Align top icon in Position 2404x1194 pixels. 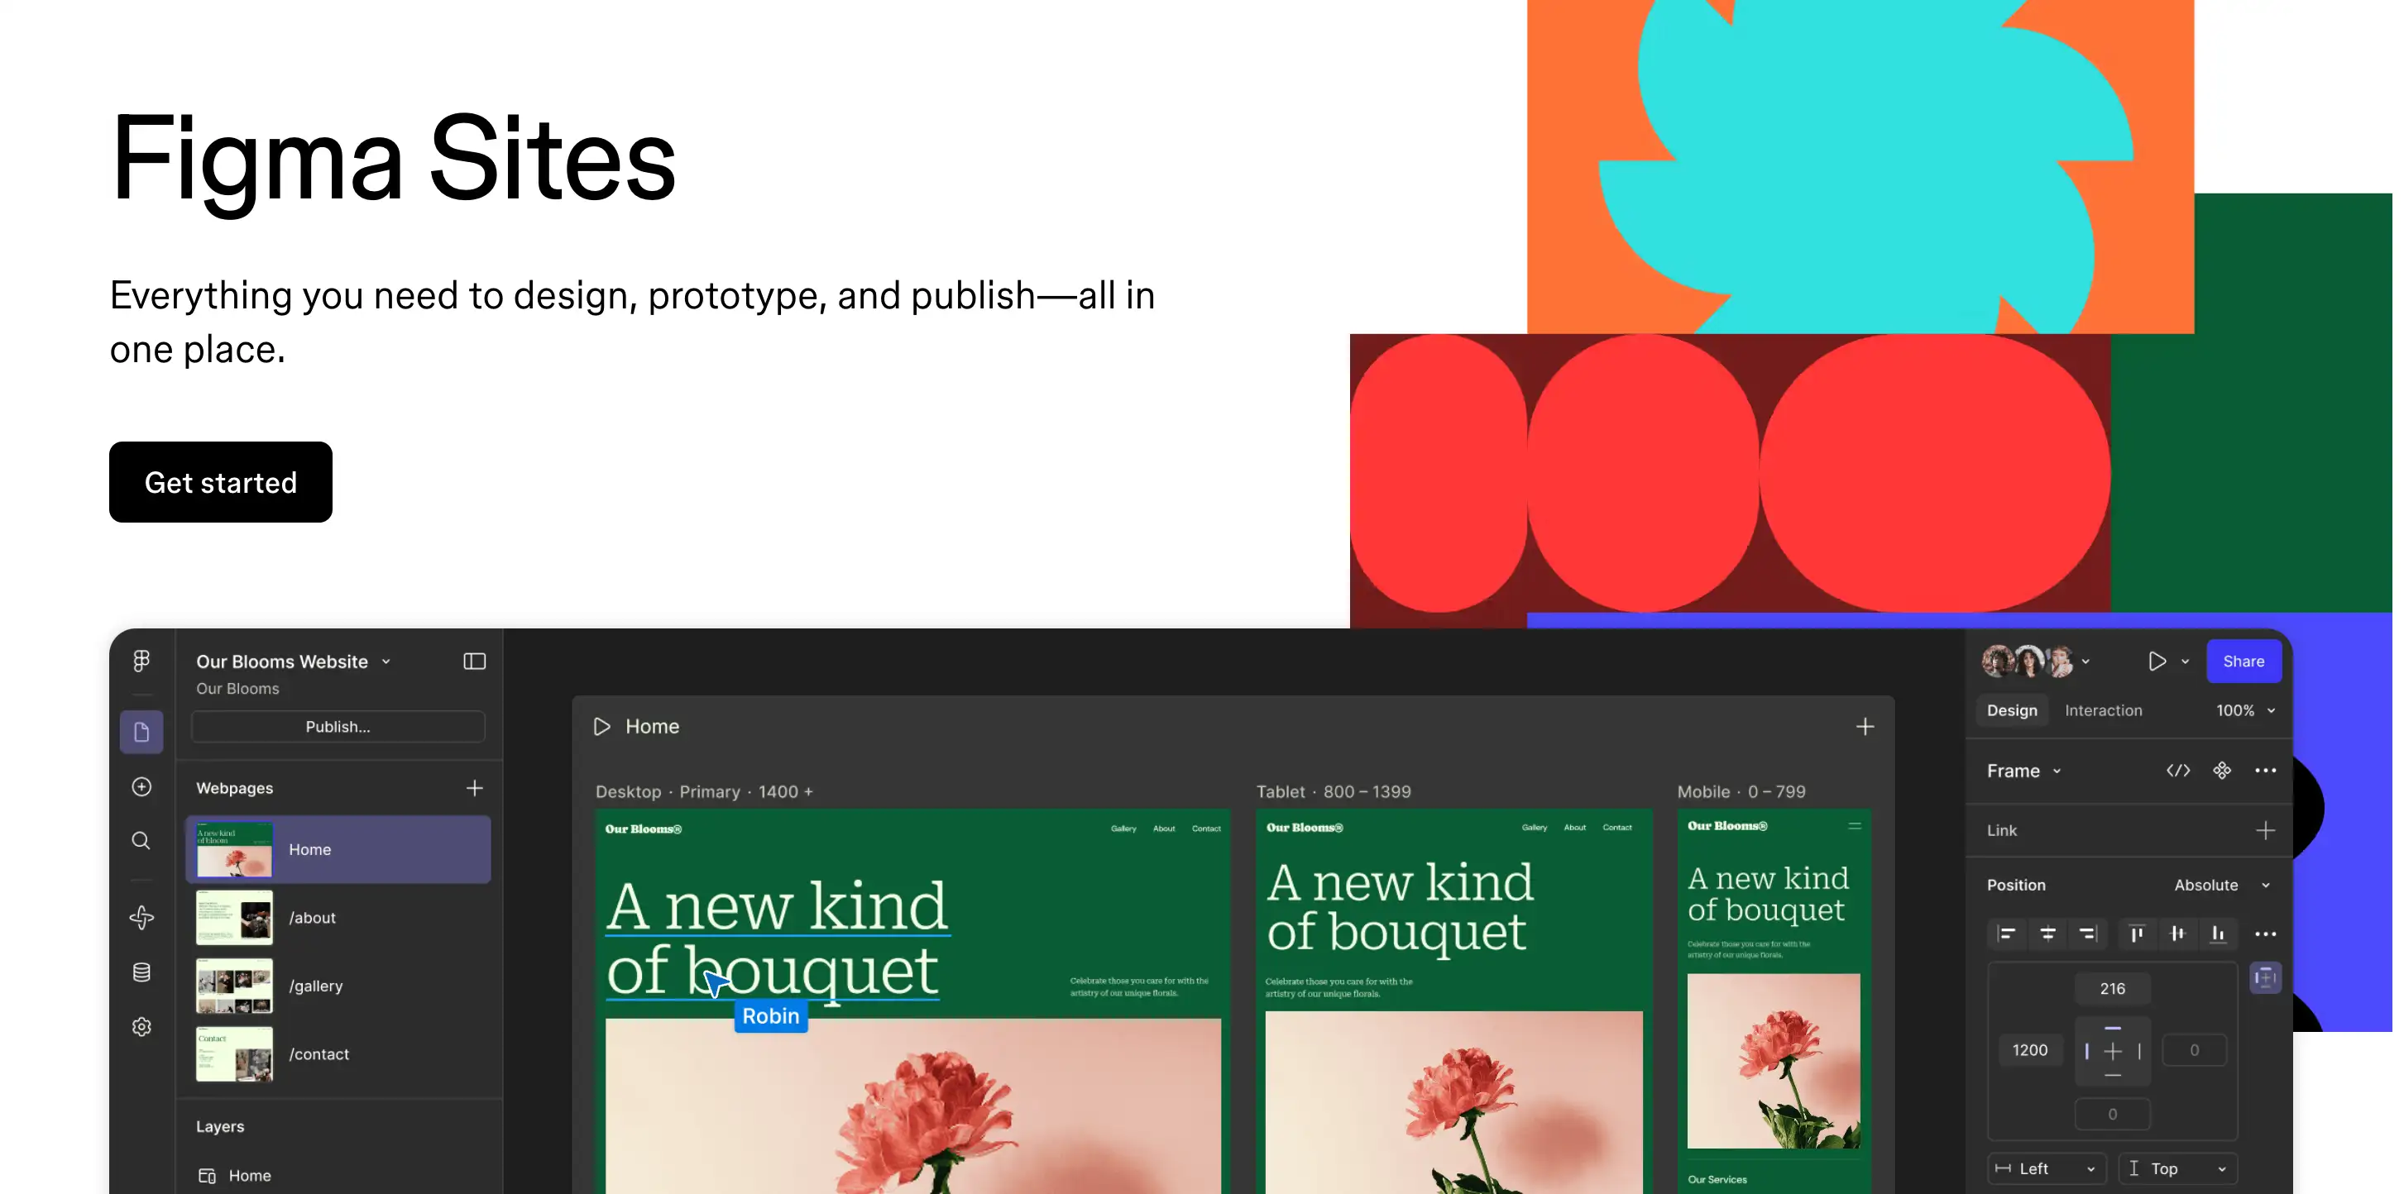point(2136,933)
